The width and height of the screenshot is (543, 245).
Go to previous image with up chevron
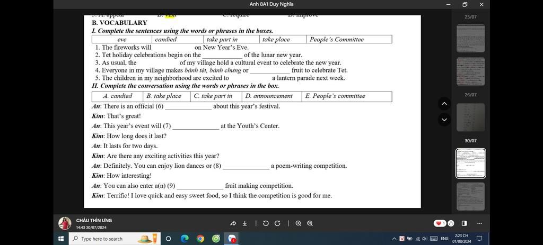445,104
